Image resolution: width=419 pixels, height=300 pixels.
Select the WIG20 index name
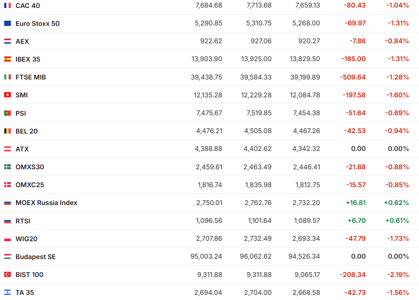26,239
